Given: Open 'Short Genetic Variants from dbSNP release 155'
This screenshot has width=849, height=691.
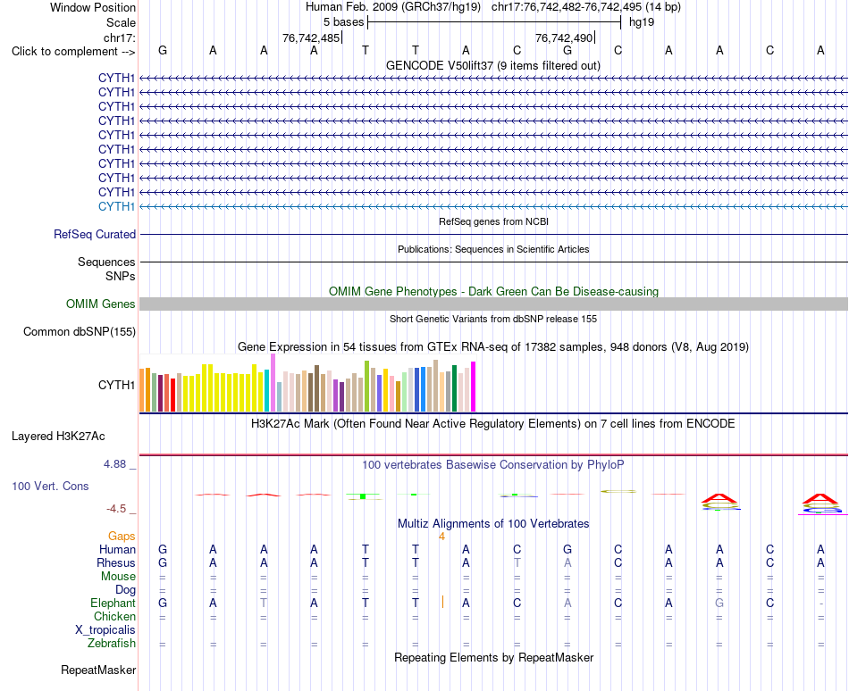Looking at the screenshot, I should (x=493, y=319).
